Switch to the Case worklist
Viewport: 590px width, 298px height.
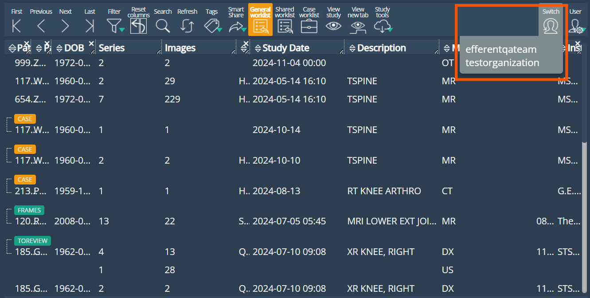309,26
